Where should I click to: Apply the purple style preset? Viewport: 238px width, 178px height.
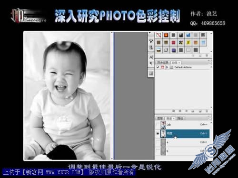(x=173, y=50)
